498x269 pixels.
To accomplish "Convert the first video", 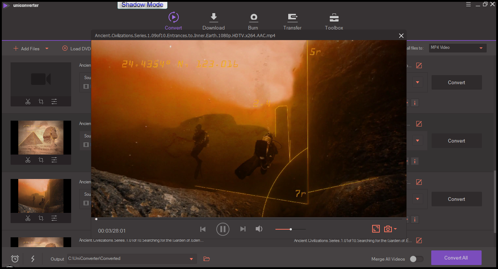I will tap(456, 82).
